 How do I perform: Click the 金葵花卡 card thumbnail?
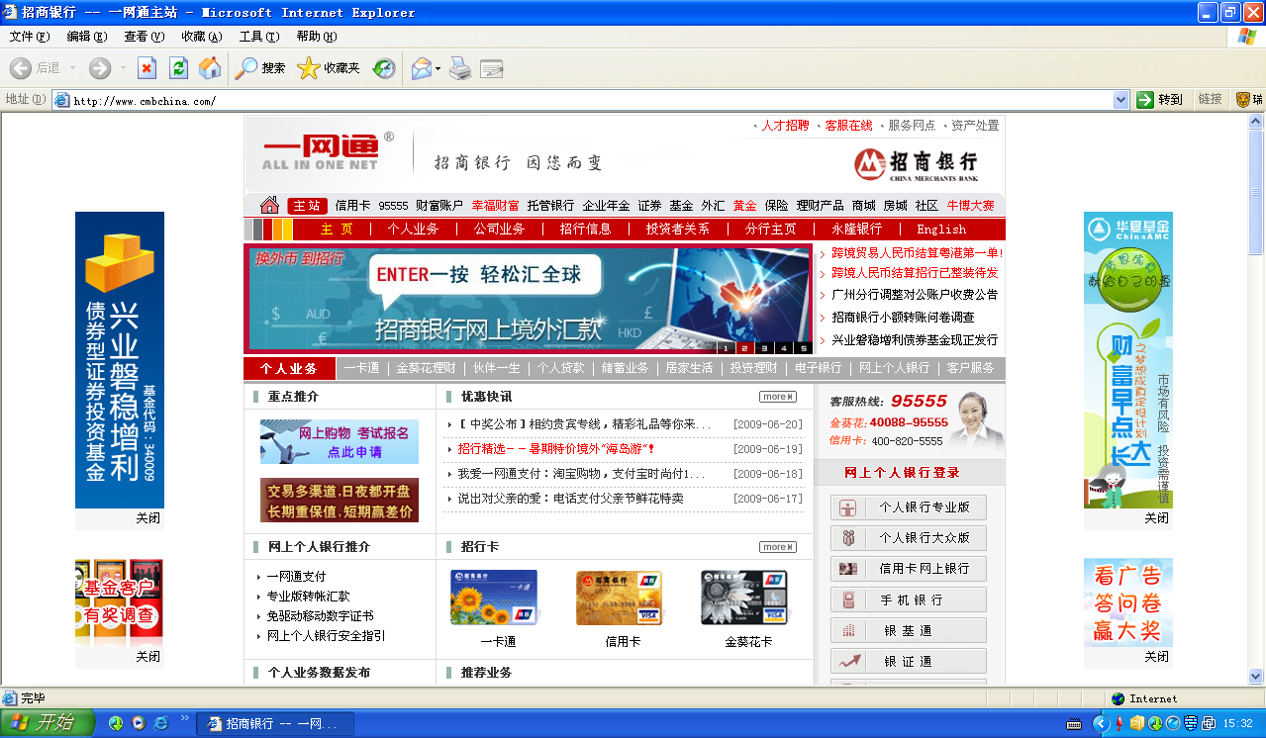click(x=748, y=599)
